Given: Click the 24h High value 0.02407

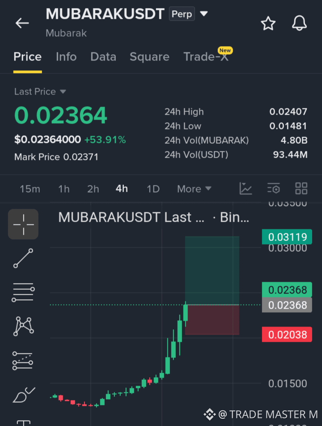Looking at the screenshot, I should pyautogui.click(x=288, y=112).
